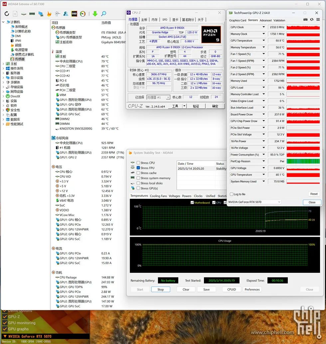This screenshot has width=326, height=344.
Task: Click the magnifier search icon in AIDA64 toolbar
Action: click(x=104, y=14)
